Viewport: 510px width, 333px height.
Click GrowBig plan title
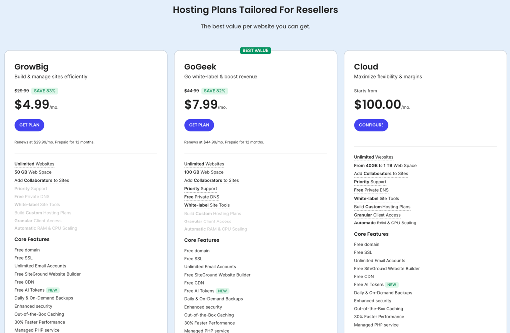point(31,67)
